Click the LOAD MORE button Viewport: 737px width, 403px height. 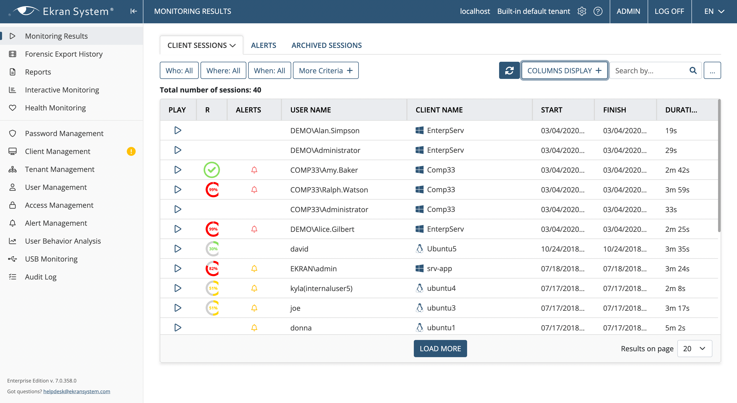tap(440, 349)
